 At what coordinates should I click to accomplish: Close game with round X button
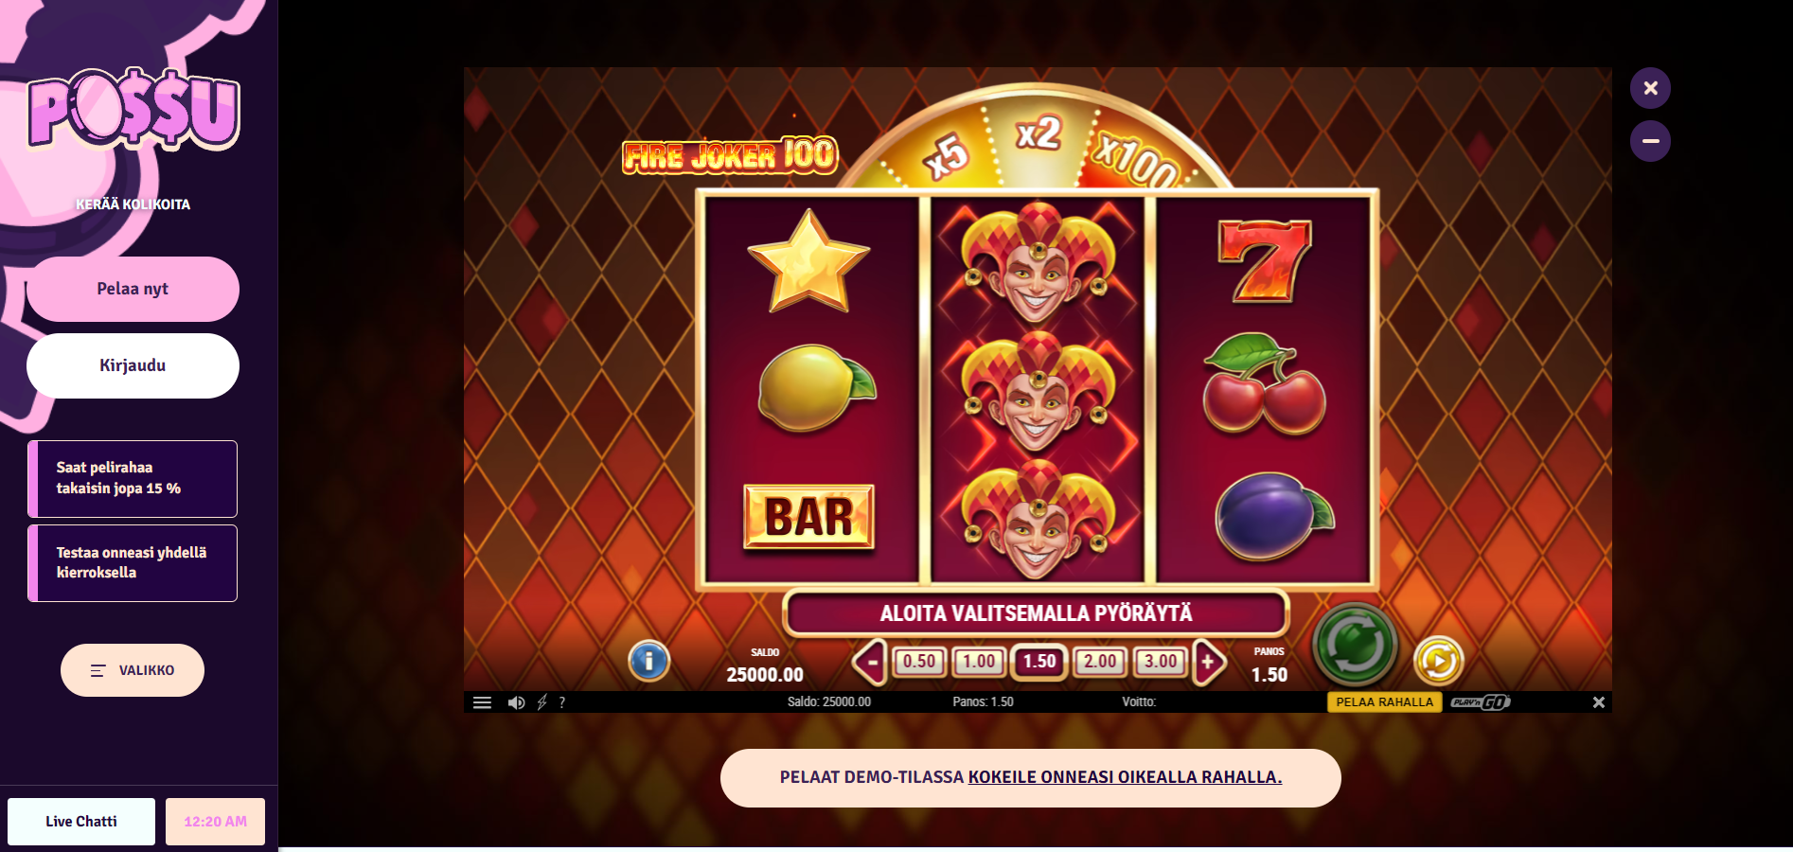tap(1650, 88)
